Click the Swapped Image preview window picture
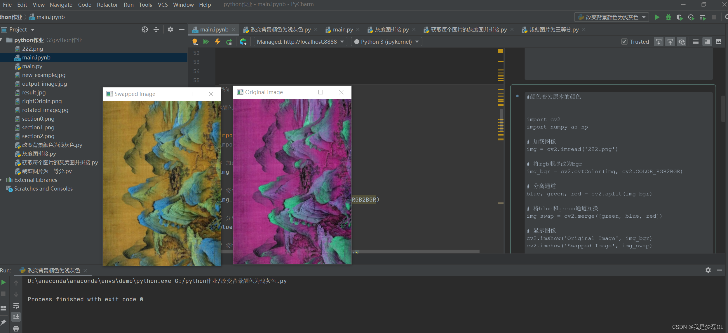Image resolution: width=728 pixels, height=333 pixels. click(x=162, y=183)
